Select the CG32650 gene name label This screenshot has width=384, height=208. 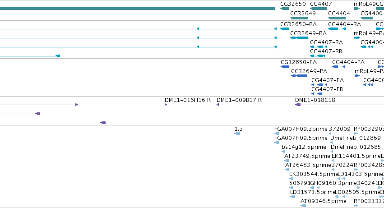[x=293, y=4]
